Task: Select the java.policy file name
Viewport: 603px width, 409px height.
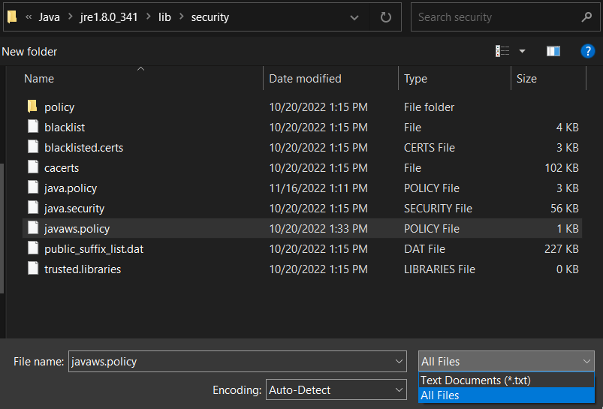Action: pyautogui.click(x=71, y=188)
